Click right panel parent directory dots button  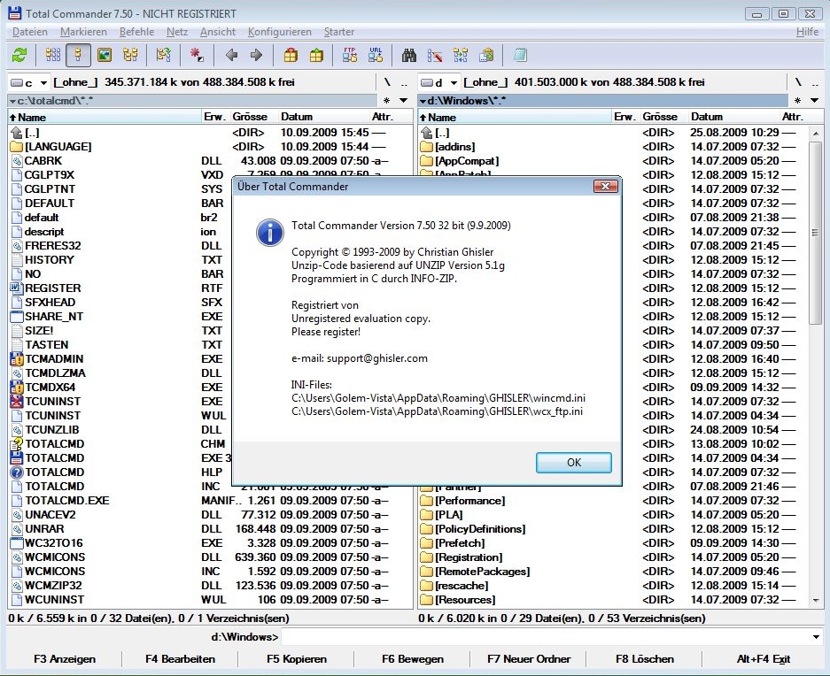pos(815,82)
